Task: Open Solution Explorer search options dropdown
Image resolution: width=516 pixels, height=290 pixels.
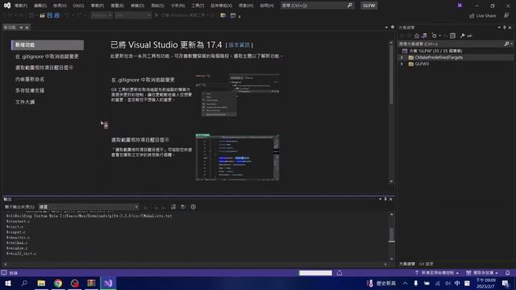Action: point(511,43)
